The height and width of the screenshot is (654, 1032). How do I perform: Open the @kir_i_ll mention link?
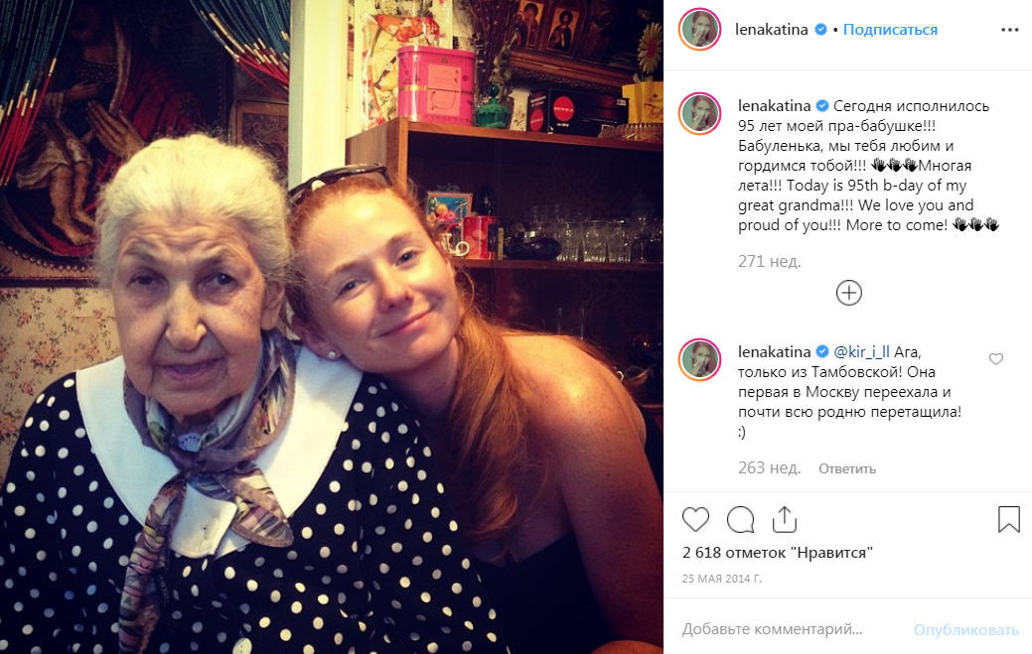[862, 351]
